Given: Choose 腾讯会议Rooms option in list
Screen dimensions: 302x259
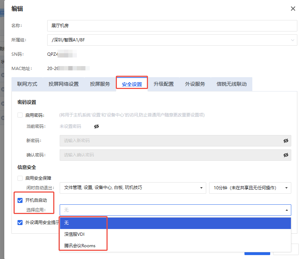Looking at the screenshot, I should [x=80, y=246].
